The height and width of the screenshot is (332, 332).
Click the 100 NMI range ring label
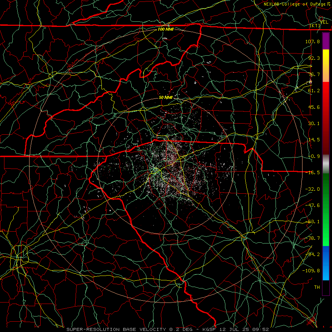(x=166, y=29)
